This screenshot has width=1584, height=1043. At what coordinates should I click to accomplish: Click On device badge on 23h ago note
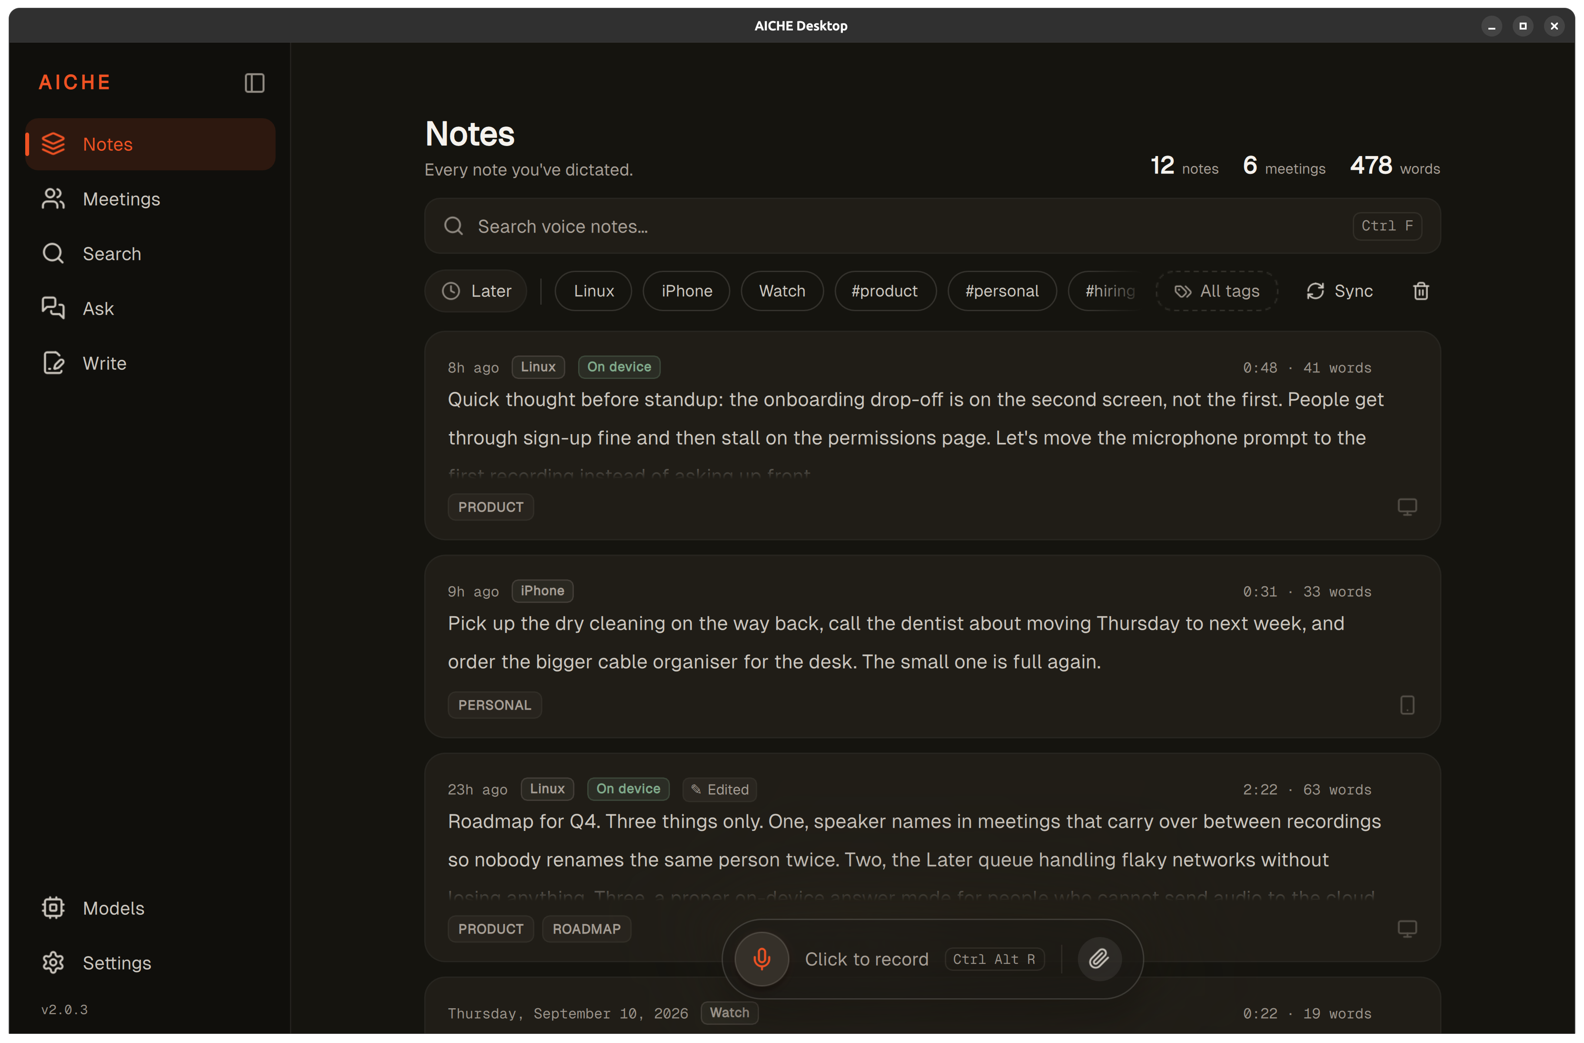click(628, 788)
